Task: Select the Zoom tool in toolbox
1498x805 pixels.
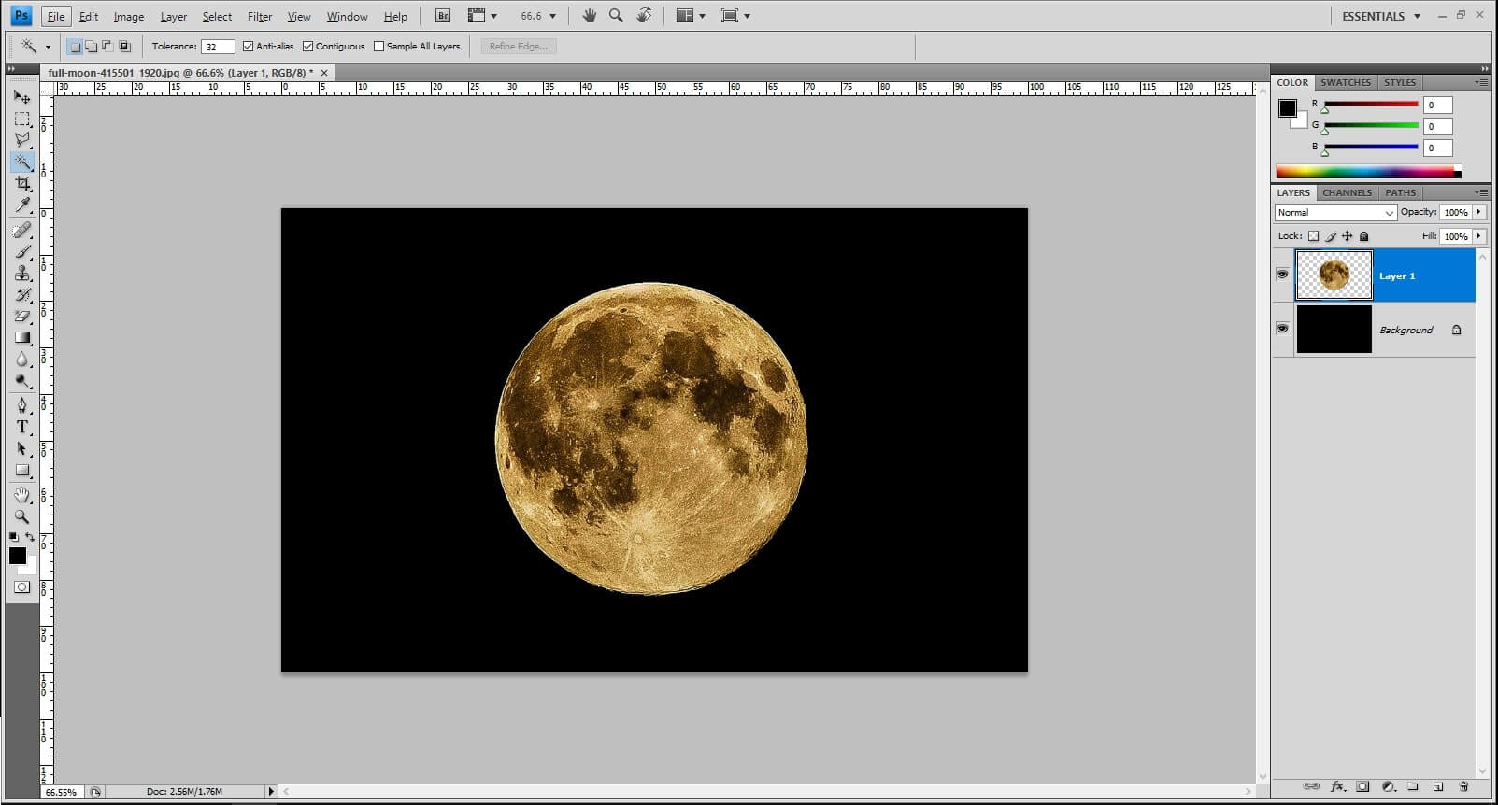Action: pos(22,516)
